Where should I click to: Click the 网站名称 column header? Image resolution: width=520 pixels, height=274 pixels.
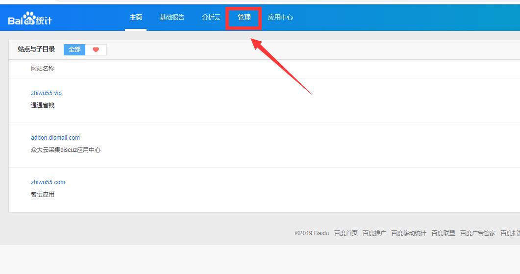[x=43, y=69]
